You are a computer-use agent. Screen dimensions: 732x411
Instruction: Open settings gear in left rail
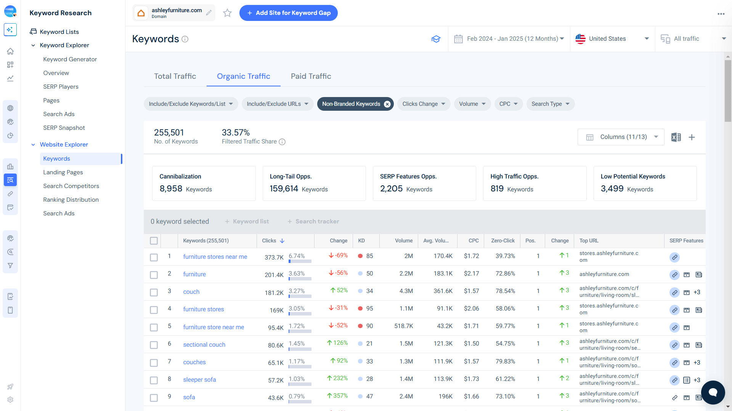10,400
